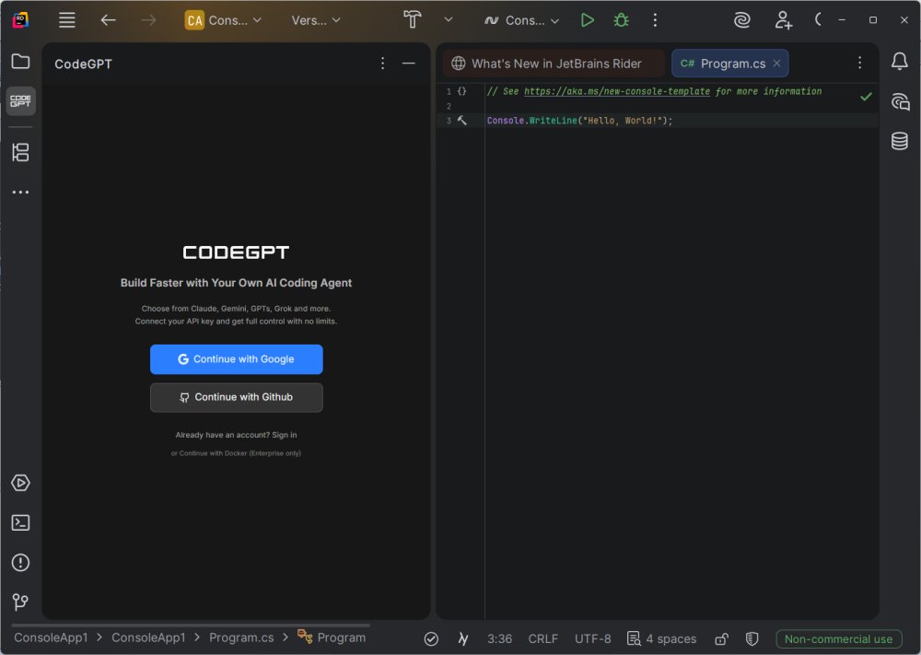Open the Database tool window icon
The image size is (921, 655).
(x=899, y=141)
